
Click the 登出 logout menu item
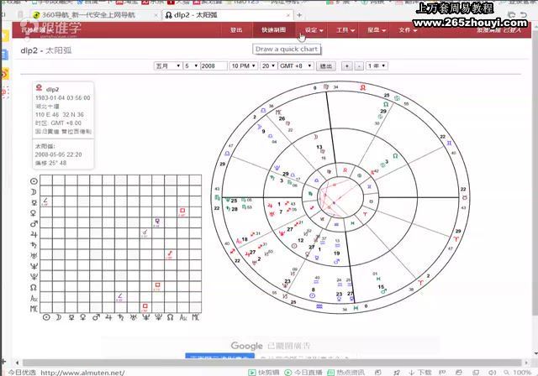click(236, 30)
